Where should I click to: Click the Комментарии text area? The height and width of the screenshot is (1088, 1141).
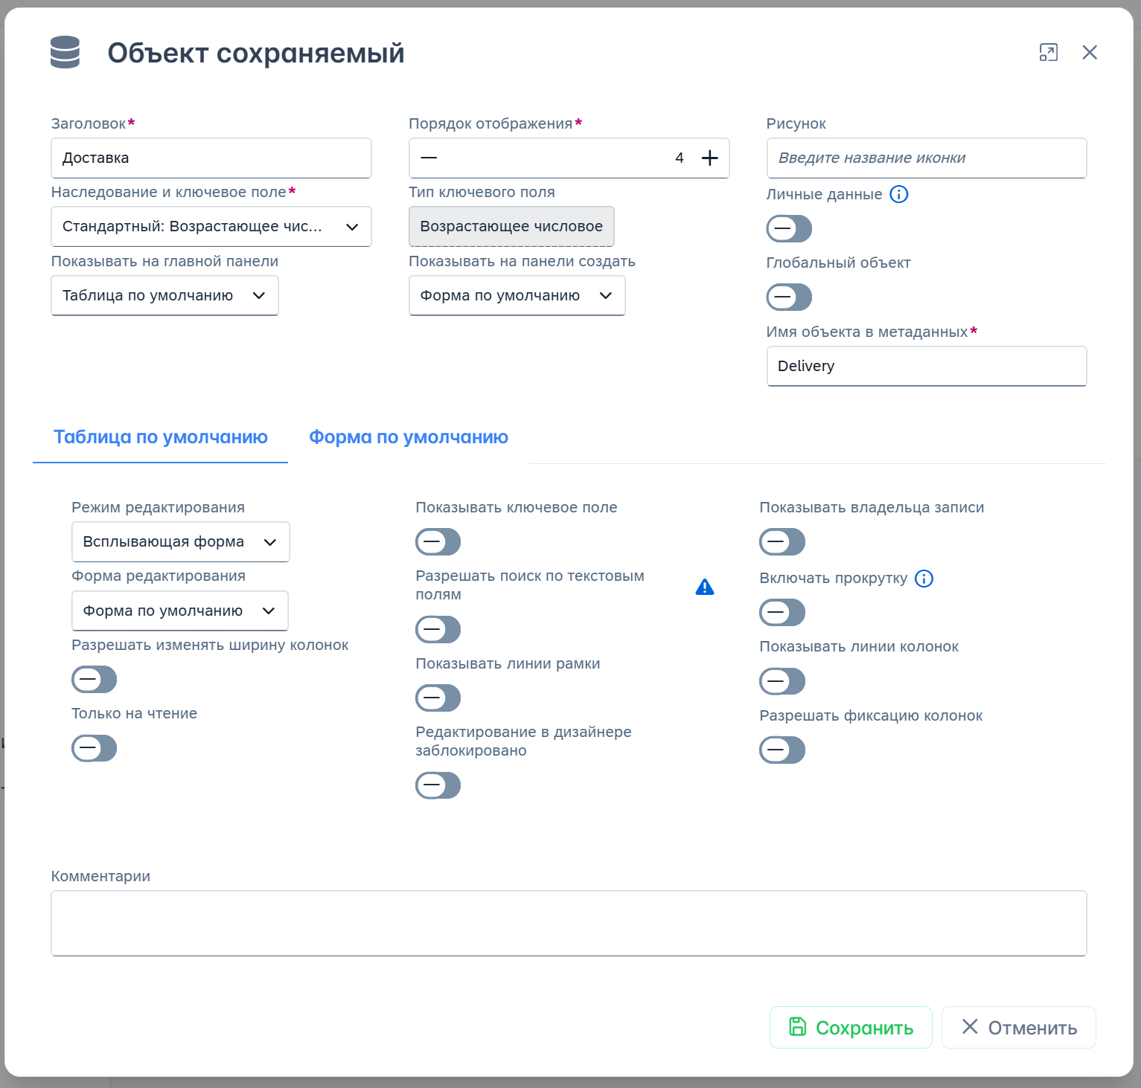569,923
